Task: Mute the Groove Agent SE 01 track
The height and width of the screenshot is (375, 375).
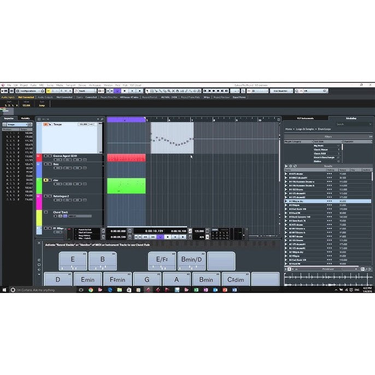Action: pyautogui.click(x=45, y=156)
